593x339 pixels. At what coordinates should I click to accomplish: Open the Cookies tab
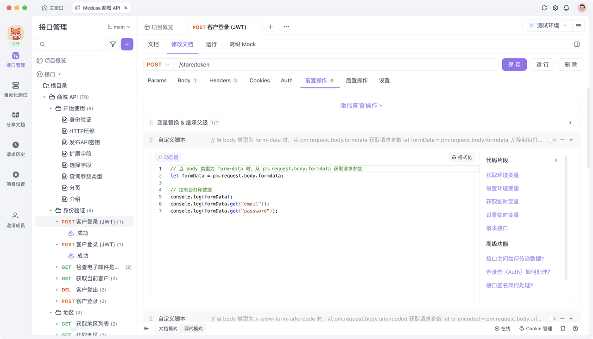[259, 80]
